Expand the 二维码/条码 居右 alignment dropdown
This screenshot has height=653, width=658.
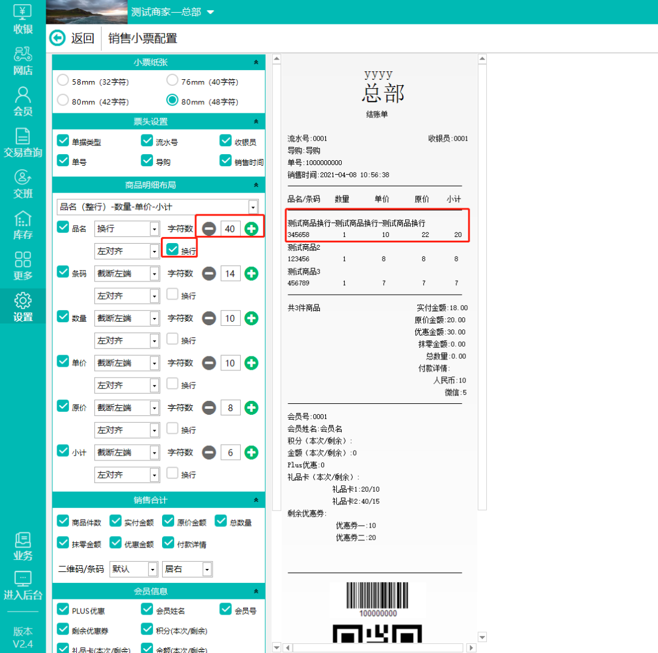[207, 570]
